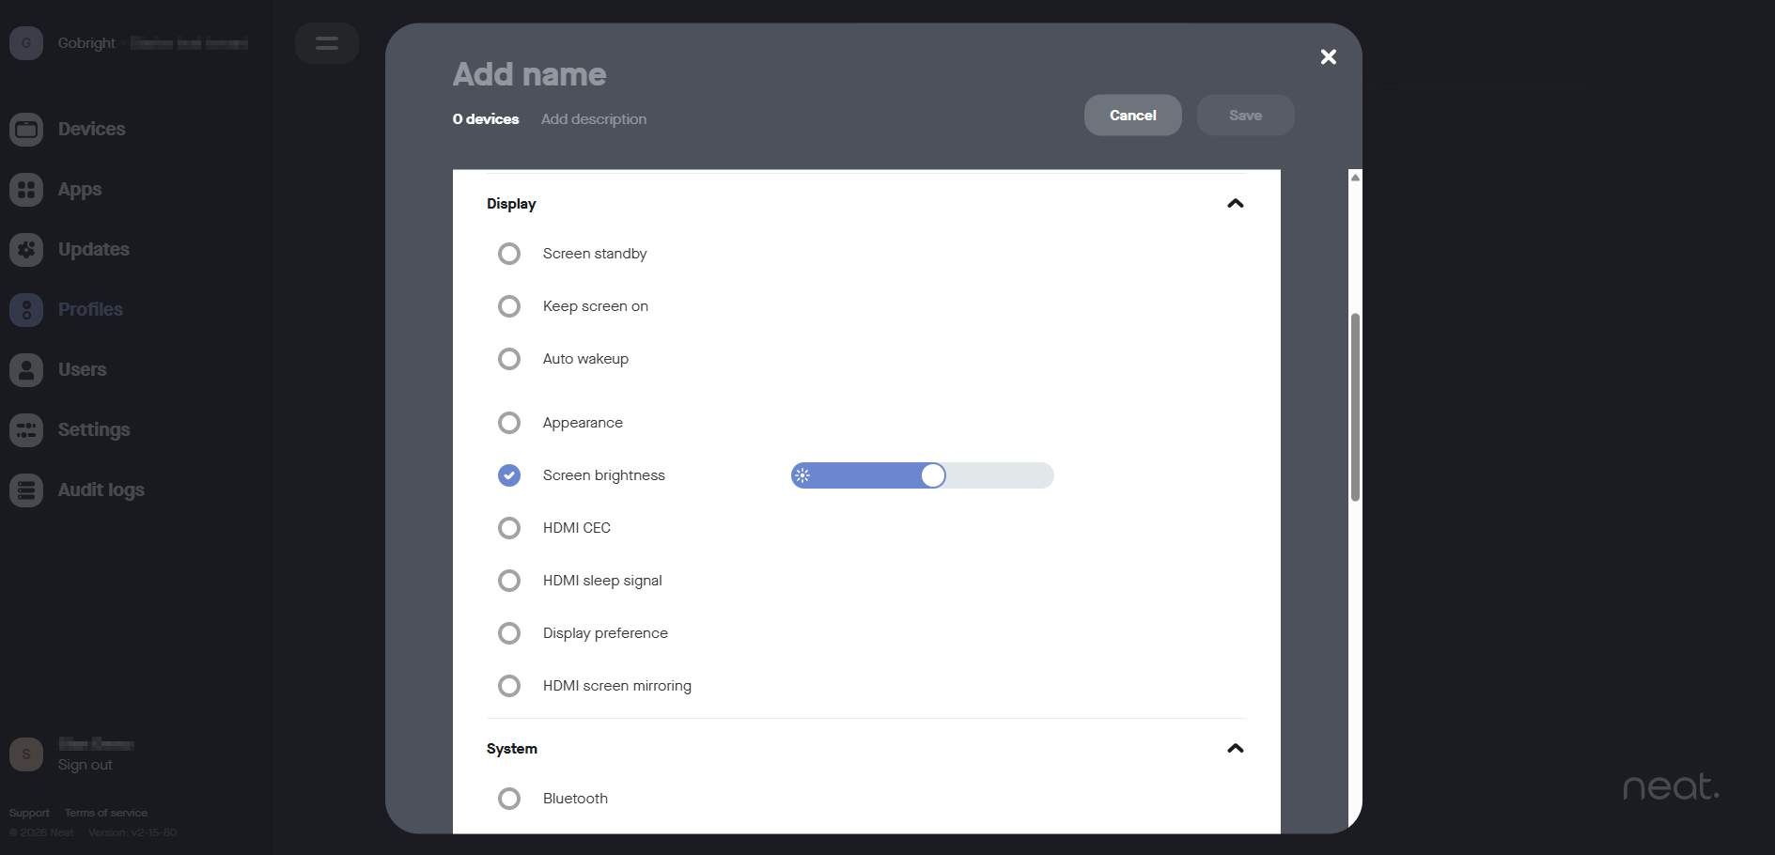Click the Audit logs icon
The height and width of the screenshot is (855, 1775).
pos(26,490)
